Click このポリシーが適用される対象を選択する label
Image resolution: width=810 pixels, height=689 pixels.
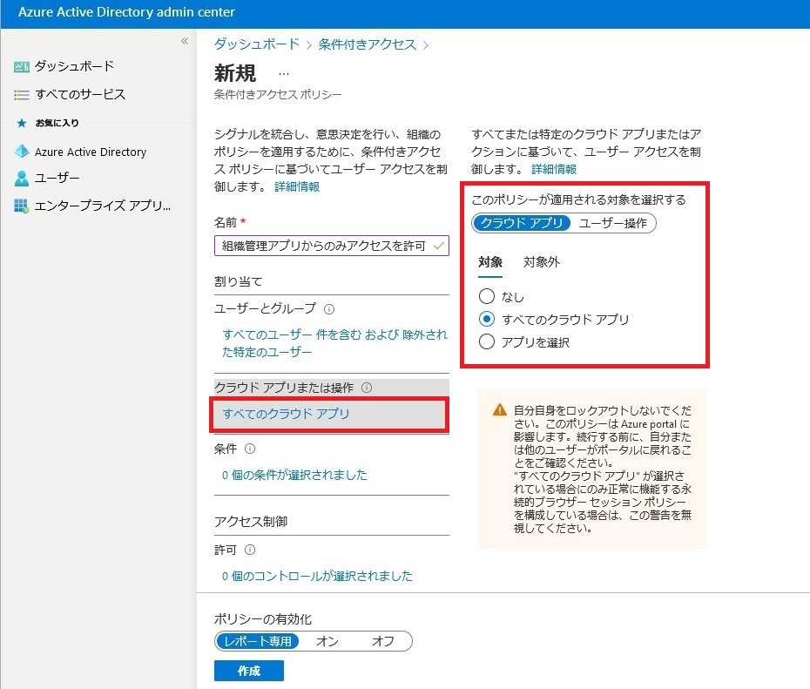coord(578,199)
